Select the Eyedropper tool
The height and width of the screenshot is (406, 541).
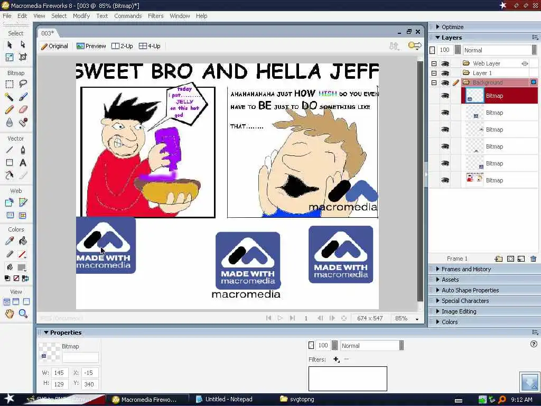(x=10, y=241)
